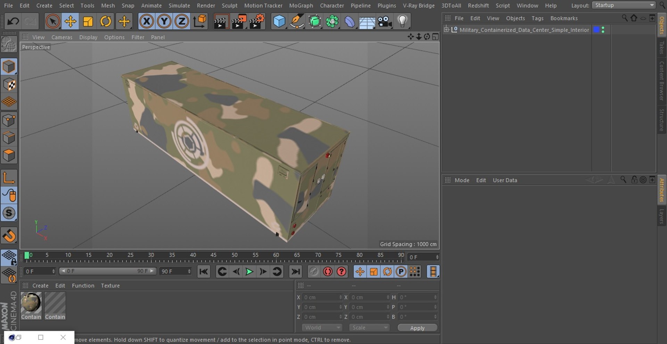Open Edit Render Settings gear clapperboard
This screenshot has height=344, width=667.
tap(257, 22)
